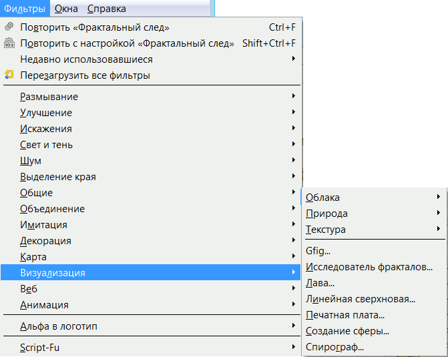
Task: Choose «Исследователь фракталов...»
Action: (x=369, y=268)
